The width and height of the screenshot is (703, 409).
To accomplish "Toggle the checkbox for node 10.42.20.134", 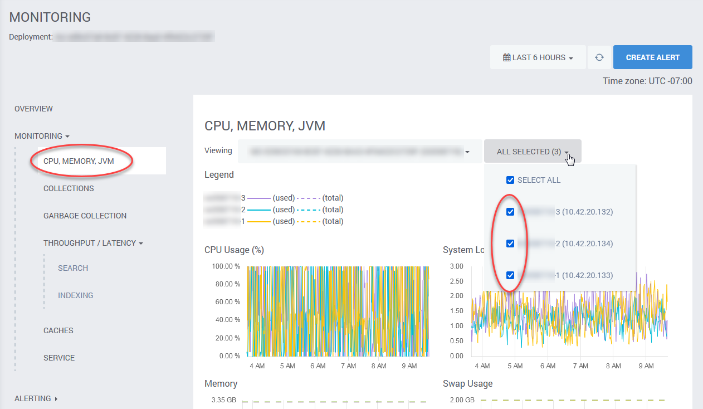I will click(x=509, y=244).
